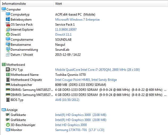Click the DIMM3 memory module icon
This screenshot has height=135, width=168.
(x=8, y=95)
